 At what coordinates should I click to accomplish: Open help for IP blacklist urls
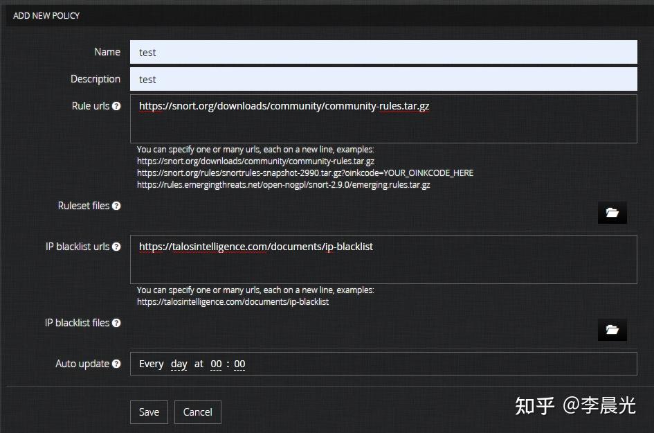click(x=116, y=247)
